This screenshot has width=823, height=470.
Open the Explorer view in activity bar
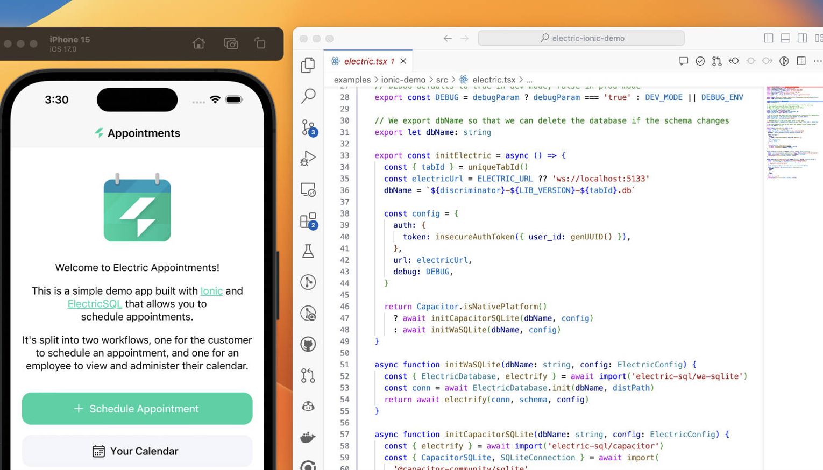coord(308,65)
